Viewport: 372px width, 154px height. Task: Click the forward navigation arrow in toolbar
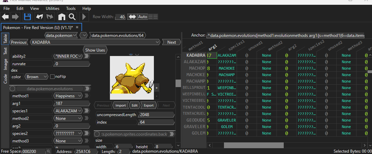click(15, 17)
